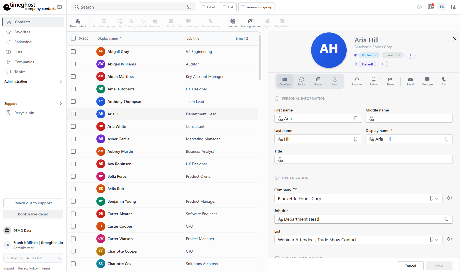Open the Imprint link
Screen dimensions: 460x272
click(x=9, y=268)
